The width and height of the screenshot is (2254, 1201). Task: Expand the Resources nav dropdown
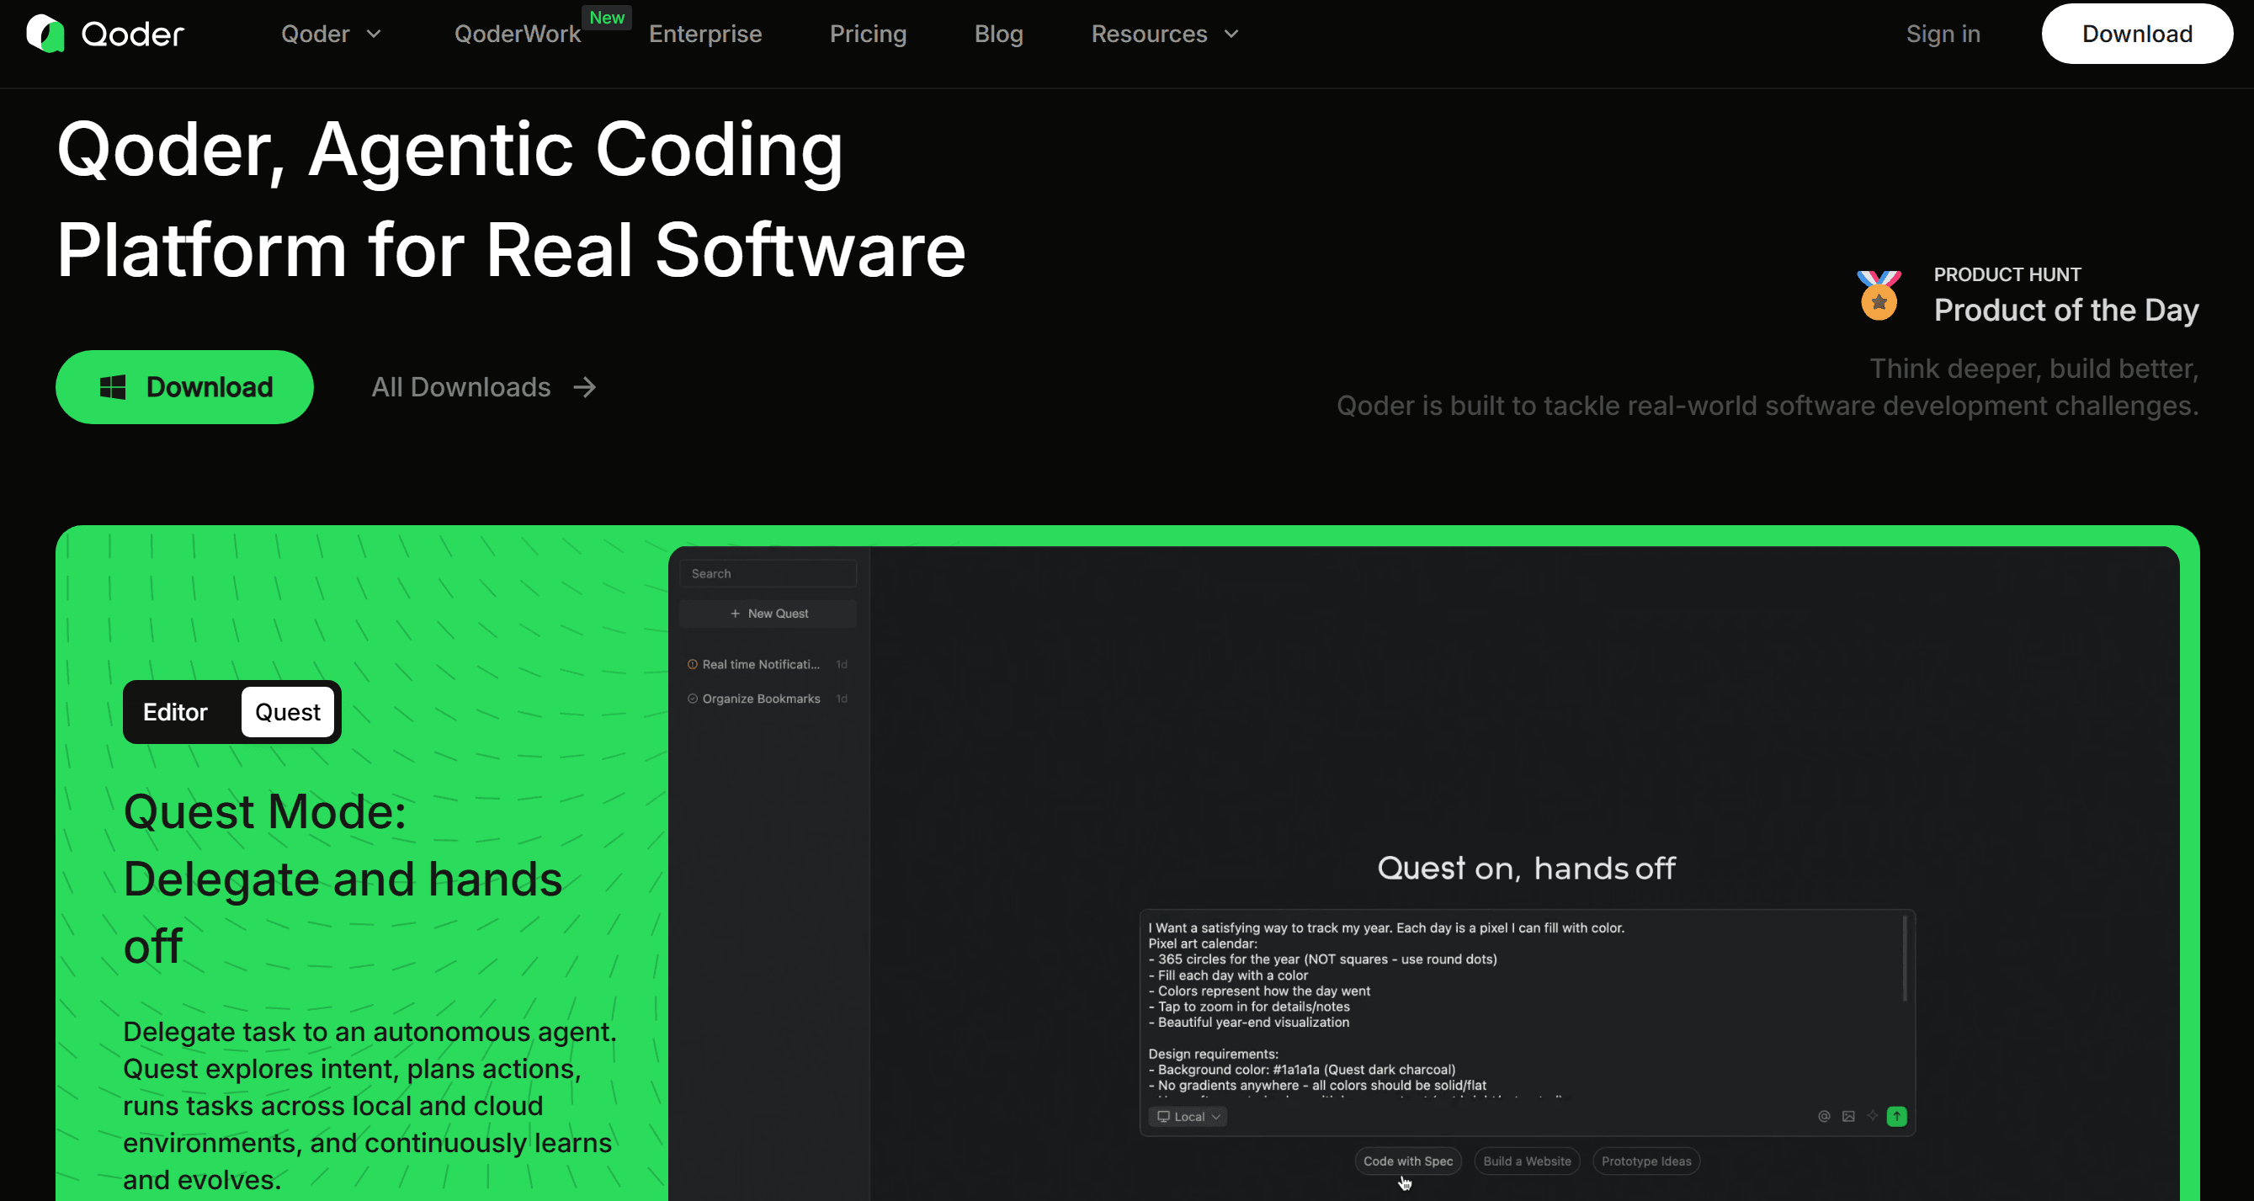tap(1164, 35)
